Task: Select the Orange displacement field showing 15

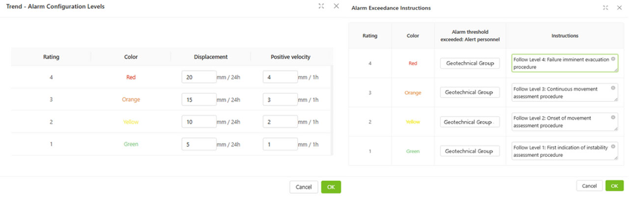Action: (x=199, y=99)
